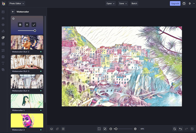Click the Watercolor DLX 2 label

click(21, 52)
